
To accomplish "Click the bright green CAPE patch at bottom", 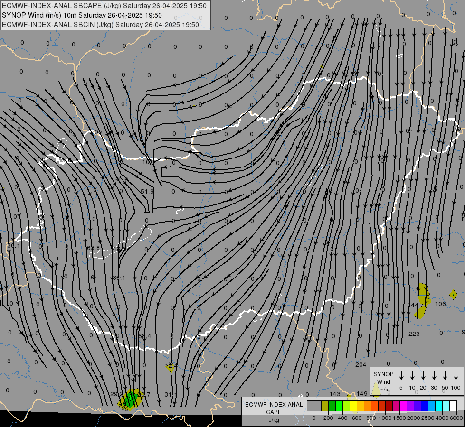I will coord(131,399).
